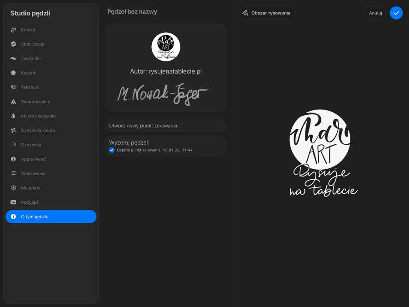Click the Studio pędzli heading
409x307 pixels.
point(30,13)
